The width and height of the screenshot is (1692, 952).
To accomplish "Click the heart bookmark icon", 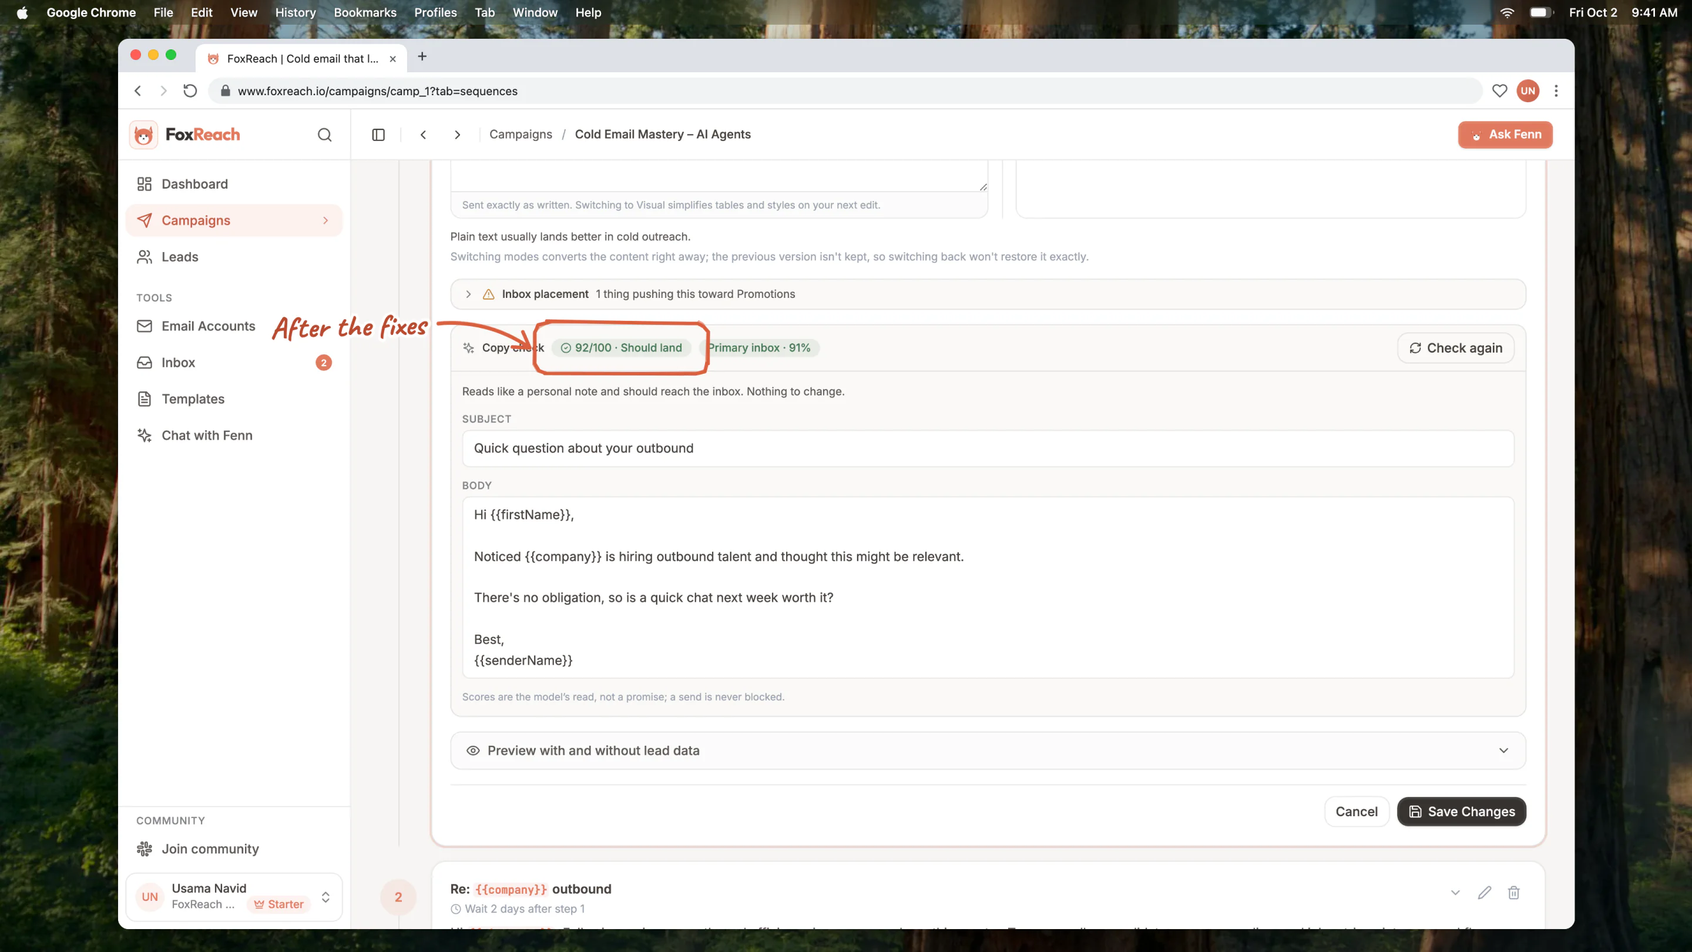I will pos(1499,91).
